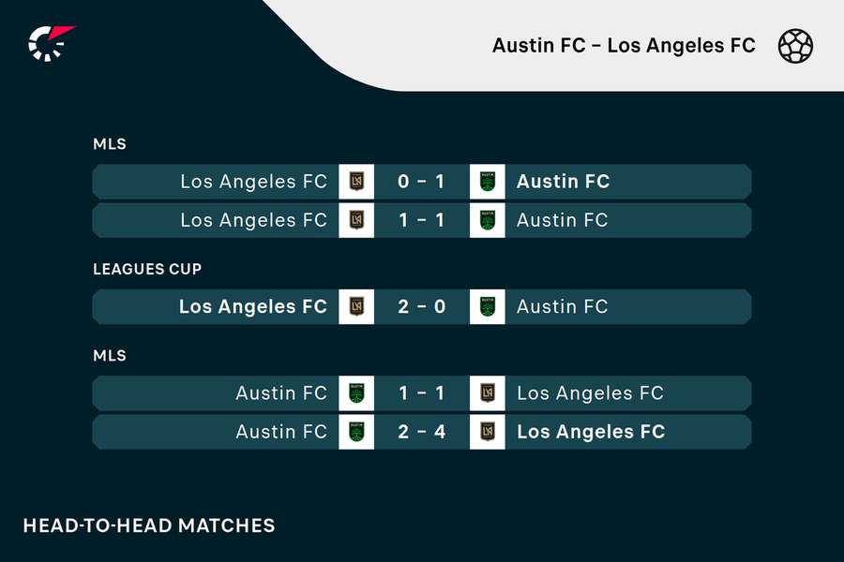
Task: Select the LAFC crest in the Leagues Cup row
Action: click(356, 306)
